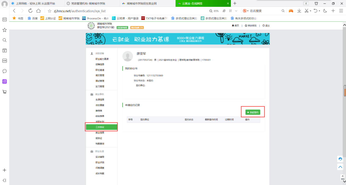The image size is (346, 185).
Task: Open the downloads icon in the toolbar
Action: [299, 11]
